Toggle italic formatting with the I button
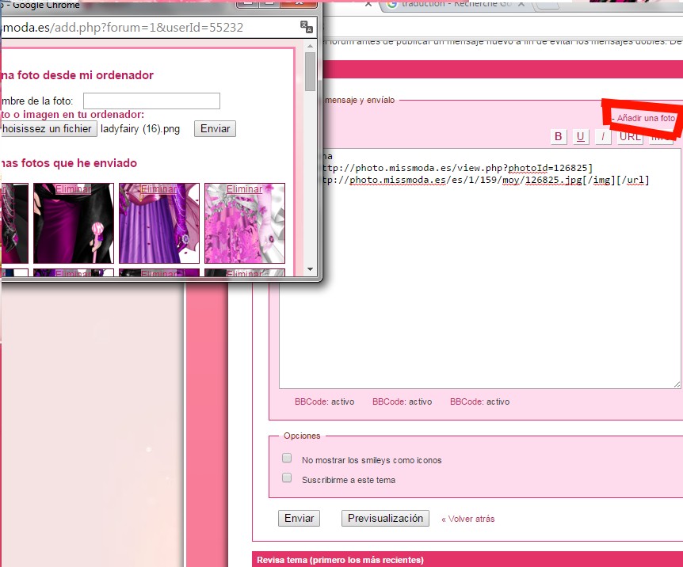 (603, 136)
